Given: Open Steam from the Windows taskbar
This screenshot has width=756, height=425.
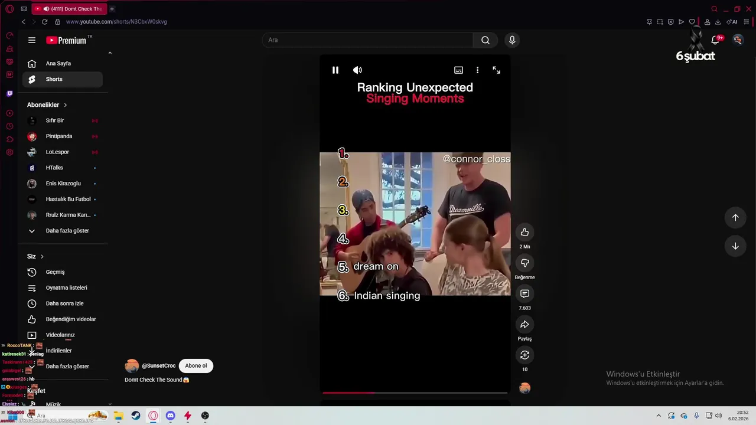Looking at the screenshot, I should click(x=136, y=416).
